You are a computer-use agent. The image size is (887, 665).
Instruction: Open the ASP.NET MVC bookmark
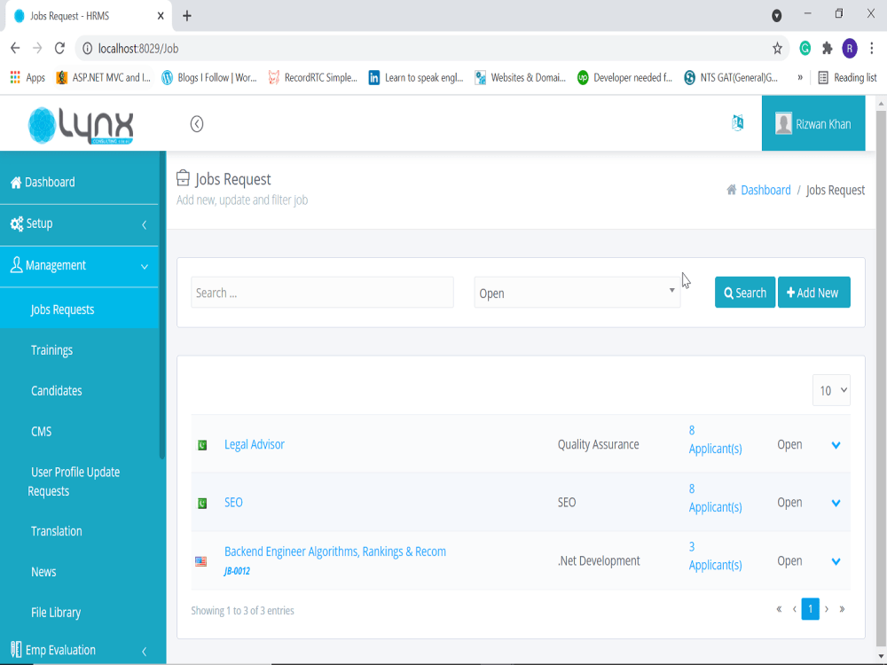104,77
